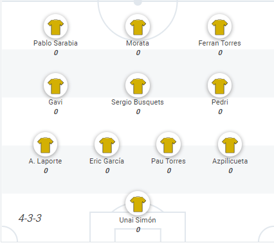This screenshot has height=243, width=274.
Task: Click the 4-3-3 formation label
Action: (30, 218)
